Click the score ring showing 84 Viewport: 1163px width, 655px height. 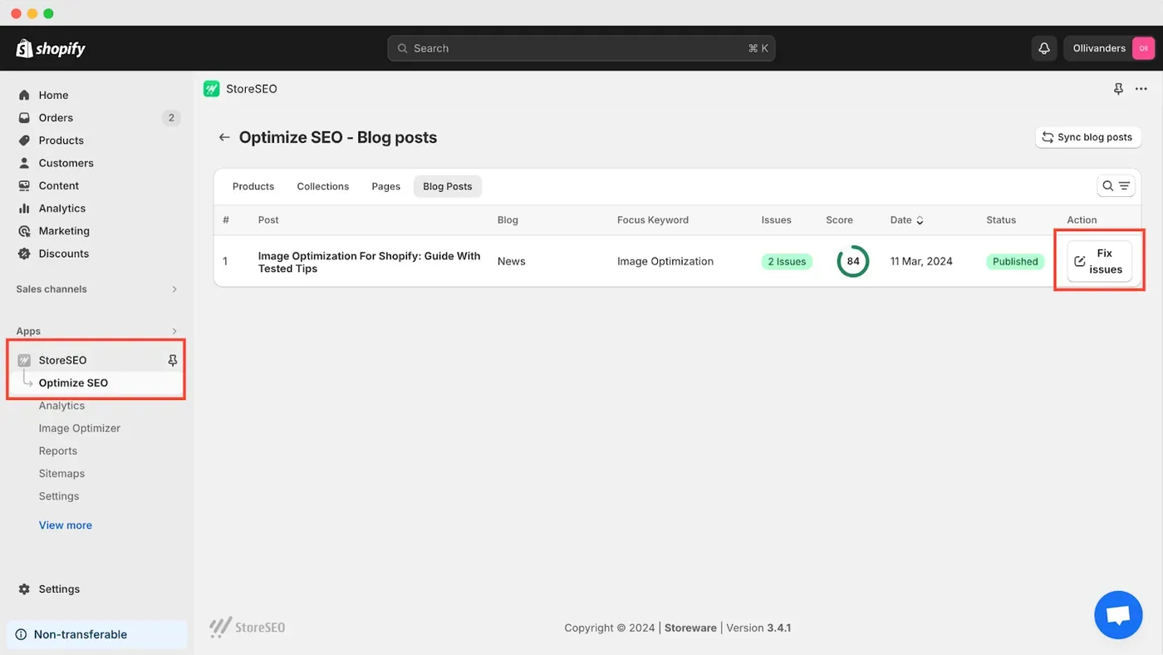[853, 261]
